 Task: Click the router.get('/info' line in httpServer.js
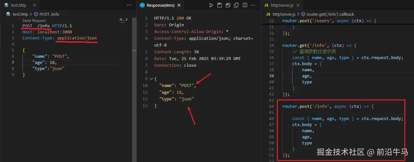point(320,45)
